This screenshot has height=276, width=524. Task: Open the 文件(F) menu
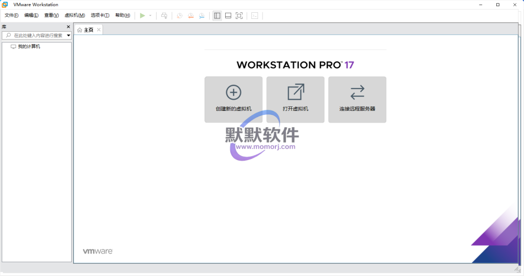[x=11, y=15]
